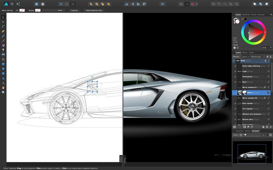Open the Opacity 100 % dropdown

[246, 57]
